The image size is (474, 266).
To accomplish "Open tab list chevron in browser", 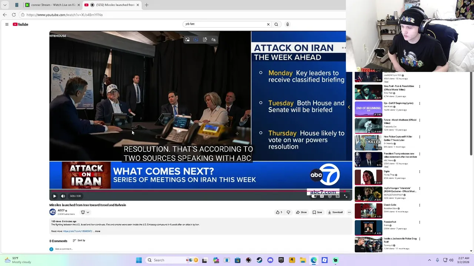I will coord(5,5).
